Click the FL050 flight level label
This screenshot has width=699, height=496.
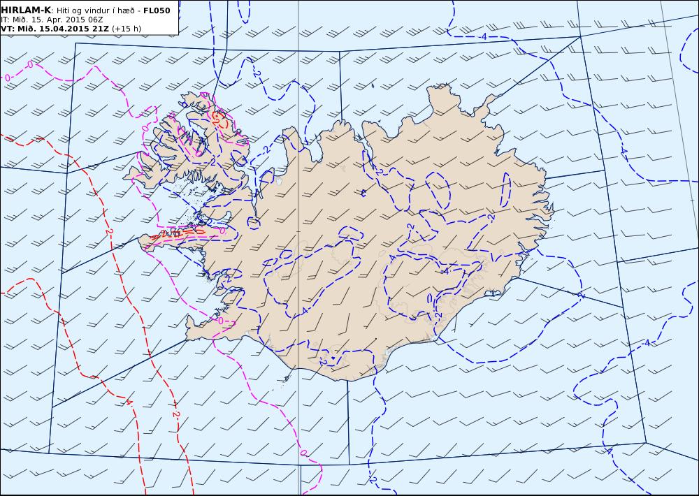click(157, 10)
